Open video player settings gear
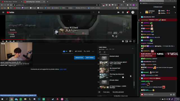This screenshot has height=101, width=180. (x=123, y=41)
